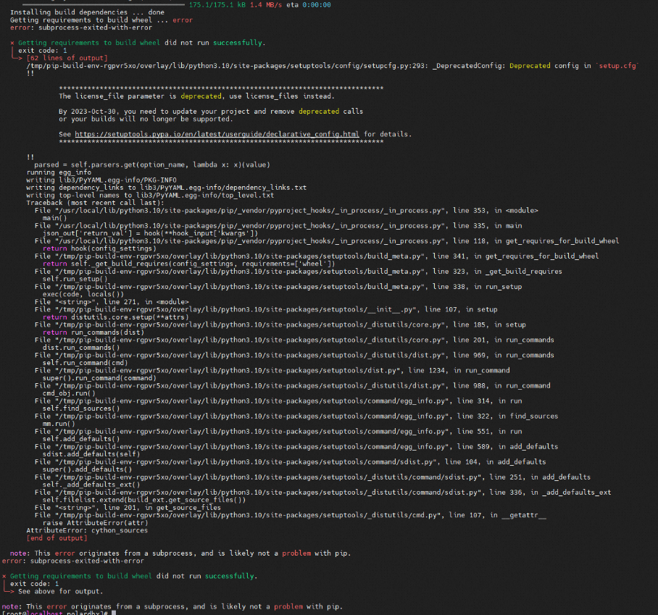
Task: Click the "By 2023-Oct-30, you need to update" line
Action: [211, 112]
